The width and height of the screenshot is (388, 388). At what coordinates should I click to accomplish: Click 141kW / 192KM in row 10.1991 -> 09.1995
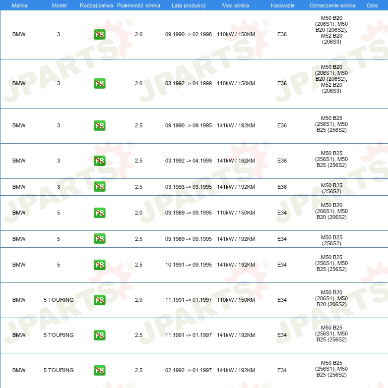tap(236, 265)
